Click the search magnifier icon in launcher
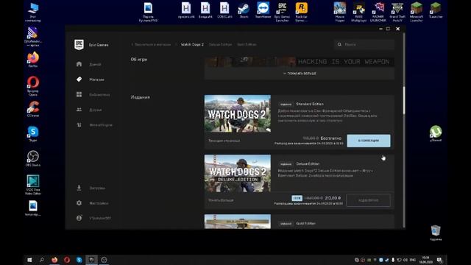Viewport: 471px width, 265px height. point(339,44)
